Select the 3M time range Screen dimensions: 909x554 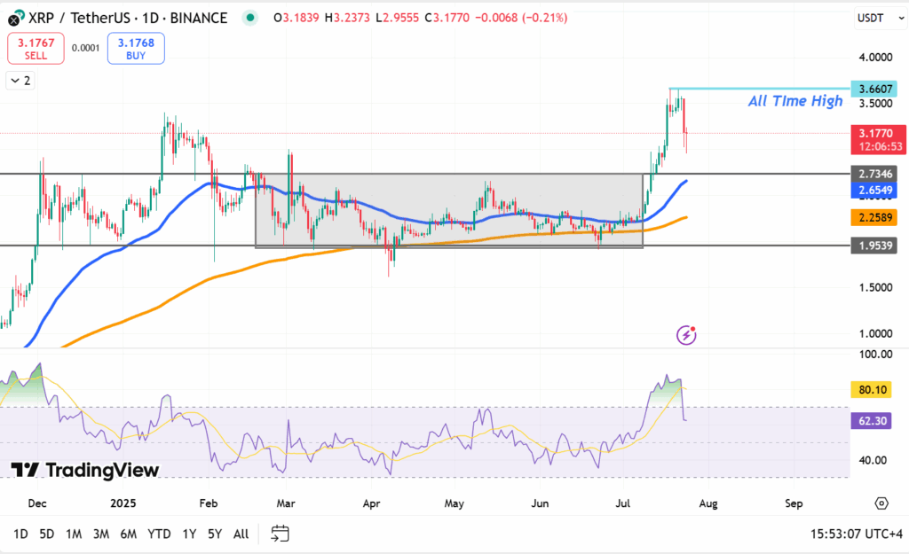tap(101, 534)
